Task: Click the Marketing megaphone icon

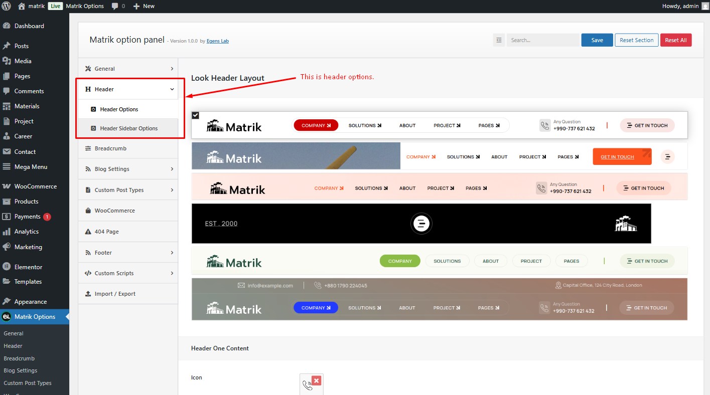Action: [x=7, y=247]
